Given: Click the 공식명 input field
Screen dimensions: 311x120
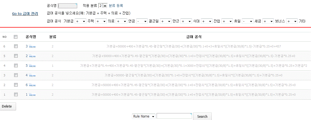Looking at the screenshot, I should (x=68, y=6).
